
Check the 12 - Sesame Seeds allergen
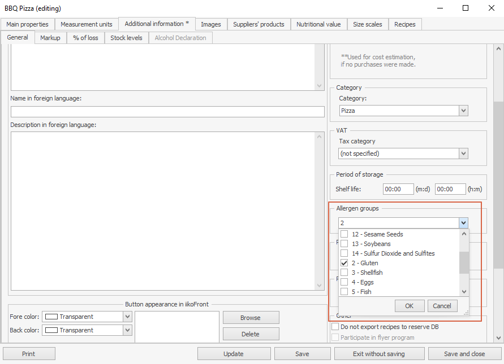click(344, 234)
